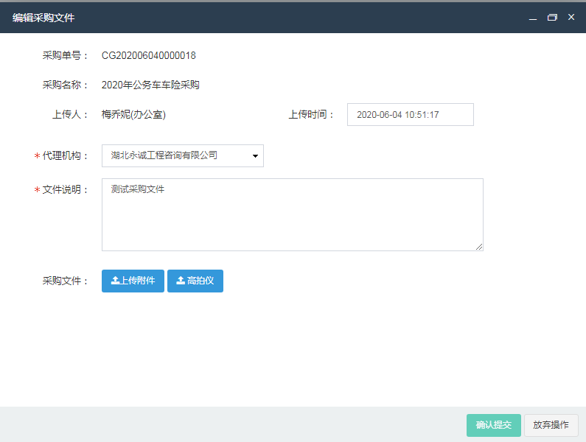Close the 编辑采购文件 dialog
586x442 pixels.
tap(571, 17)
